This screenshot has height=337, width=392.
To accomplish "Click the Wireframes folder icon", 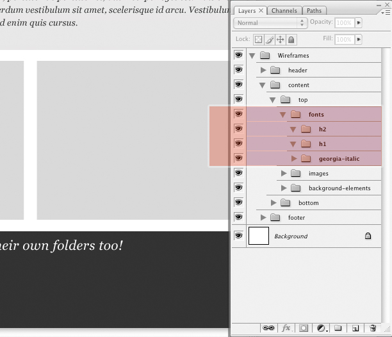I will 265,55.
